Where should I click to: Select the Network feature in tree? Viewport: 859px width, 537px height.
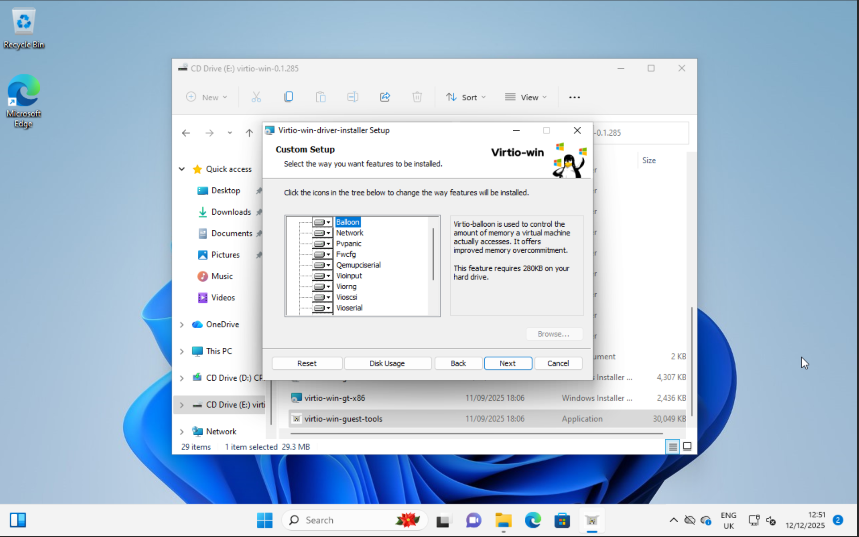[350, 233]
